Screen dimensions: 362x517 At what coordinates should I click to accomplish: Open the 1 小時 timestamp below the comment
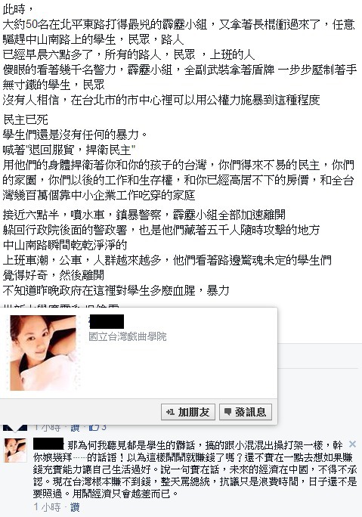pos(47,507)
